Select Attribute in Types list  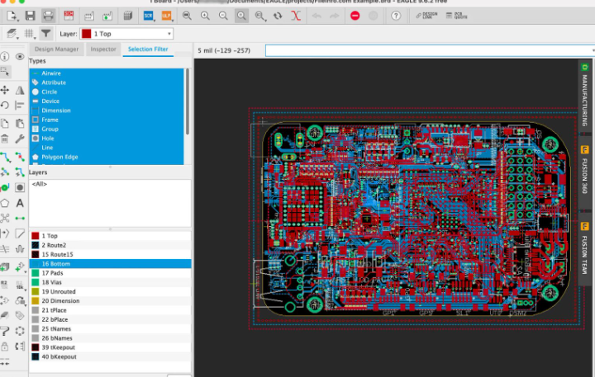click(x=107, y=82)
